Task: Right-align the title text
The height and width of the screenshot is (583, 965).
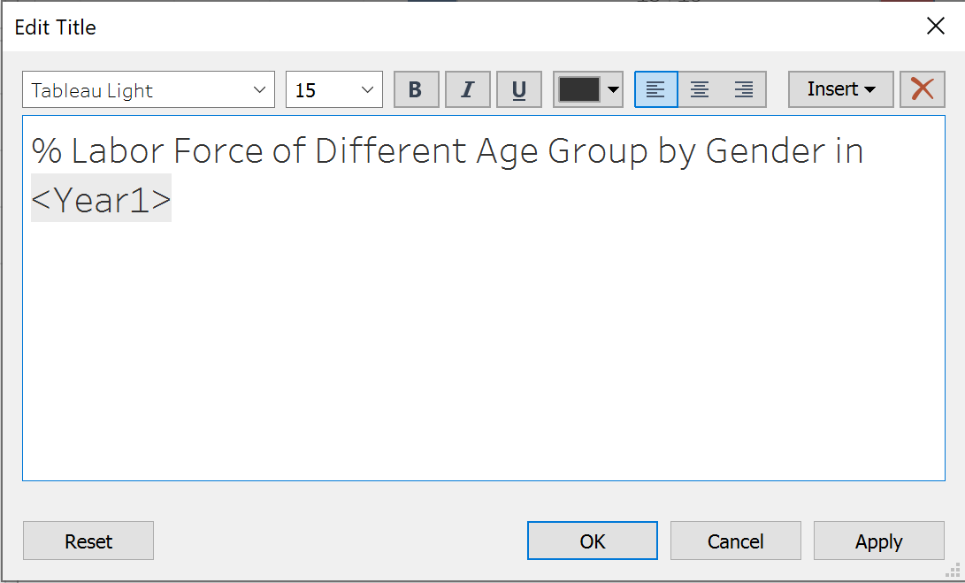Action: pos(744,89)
